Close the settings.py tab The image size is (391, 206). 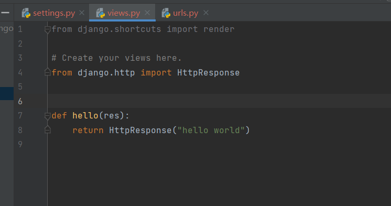point(82,13)
